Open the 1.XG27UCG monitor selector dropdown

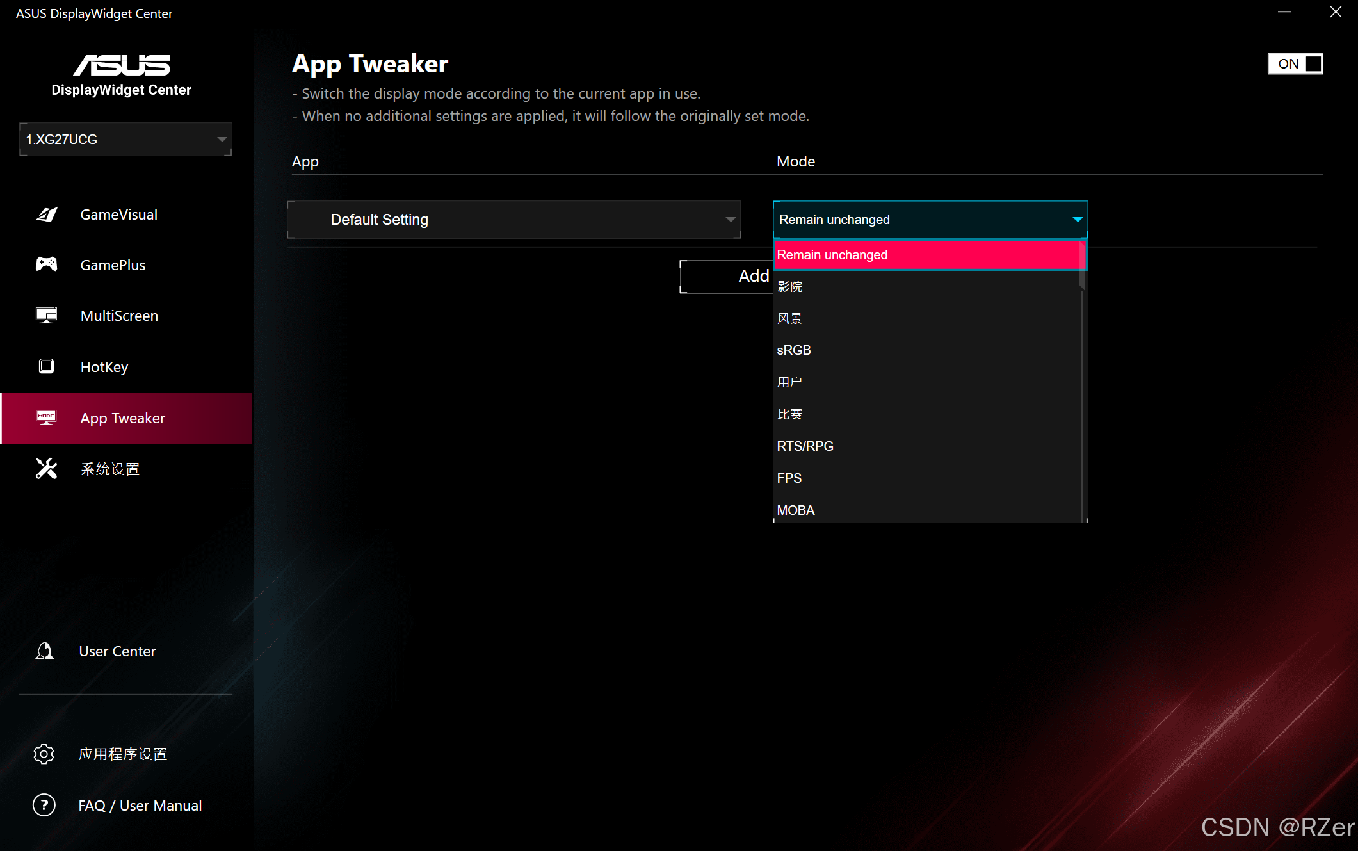click(x=125, y=139)
